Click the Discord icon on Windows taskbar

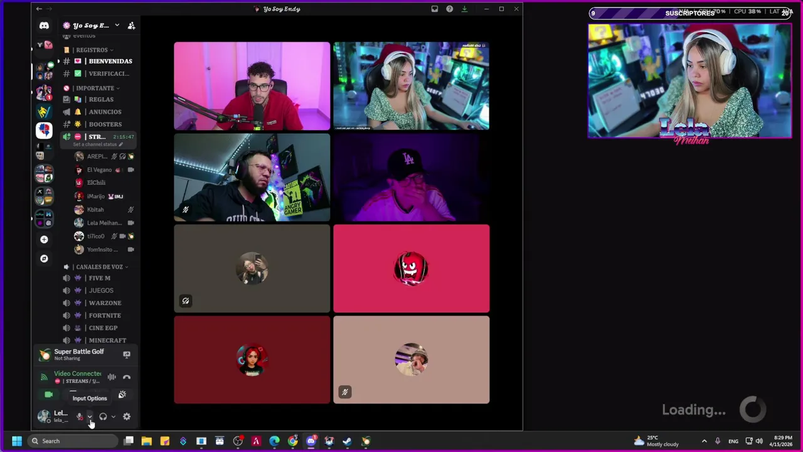(x=311, y=441)
